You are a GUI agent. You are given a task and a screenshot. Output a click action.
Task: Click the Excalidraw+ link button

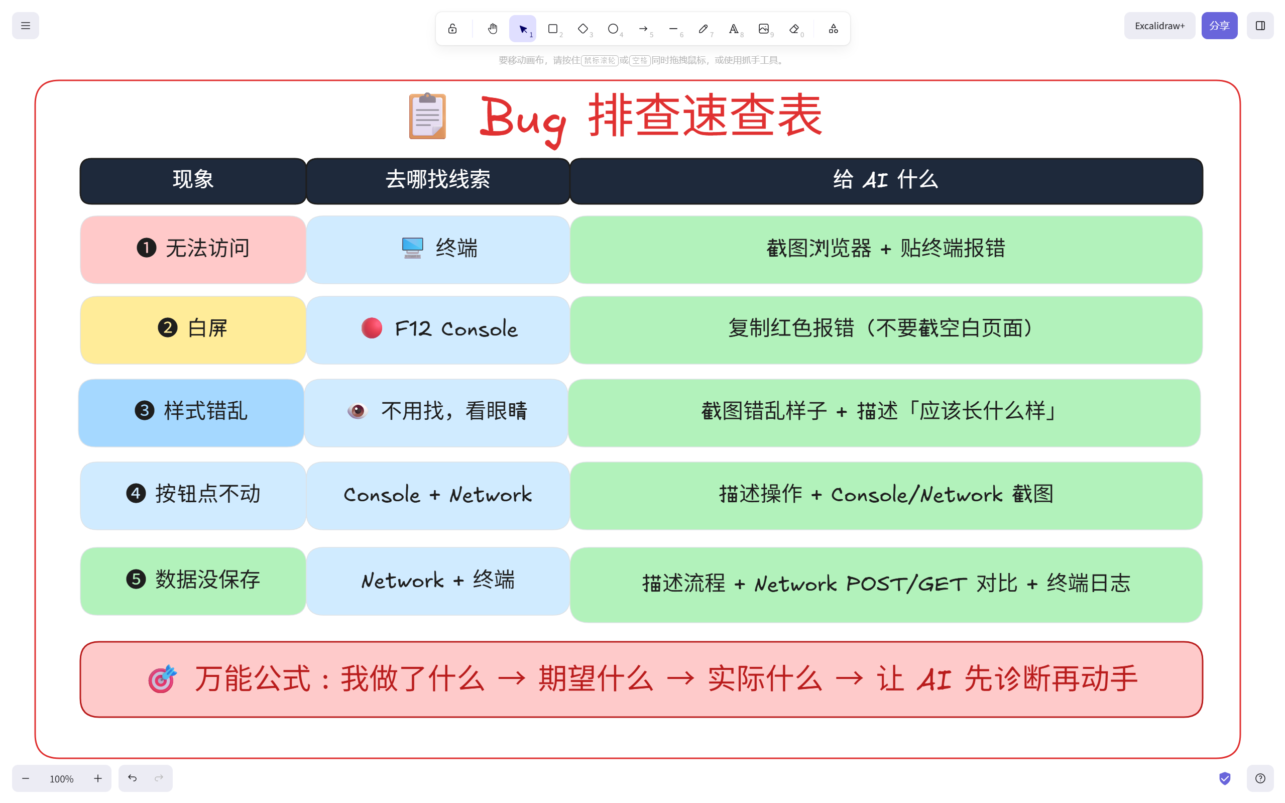point(1159,26)
